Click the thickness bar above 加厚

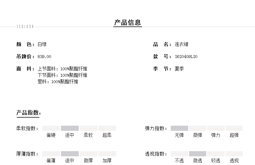[107, 154]
